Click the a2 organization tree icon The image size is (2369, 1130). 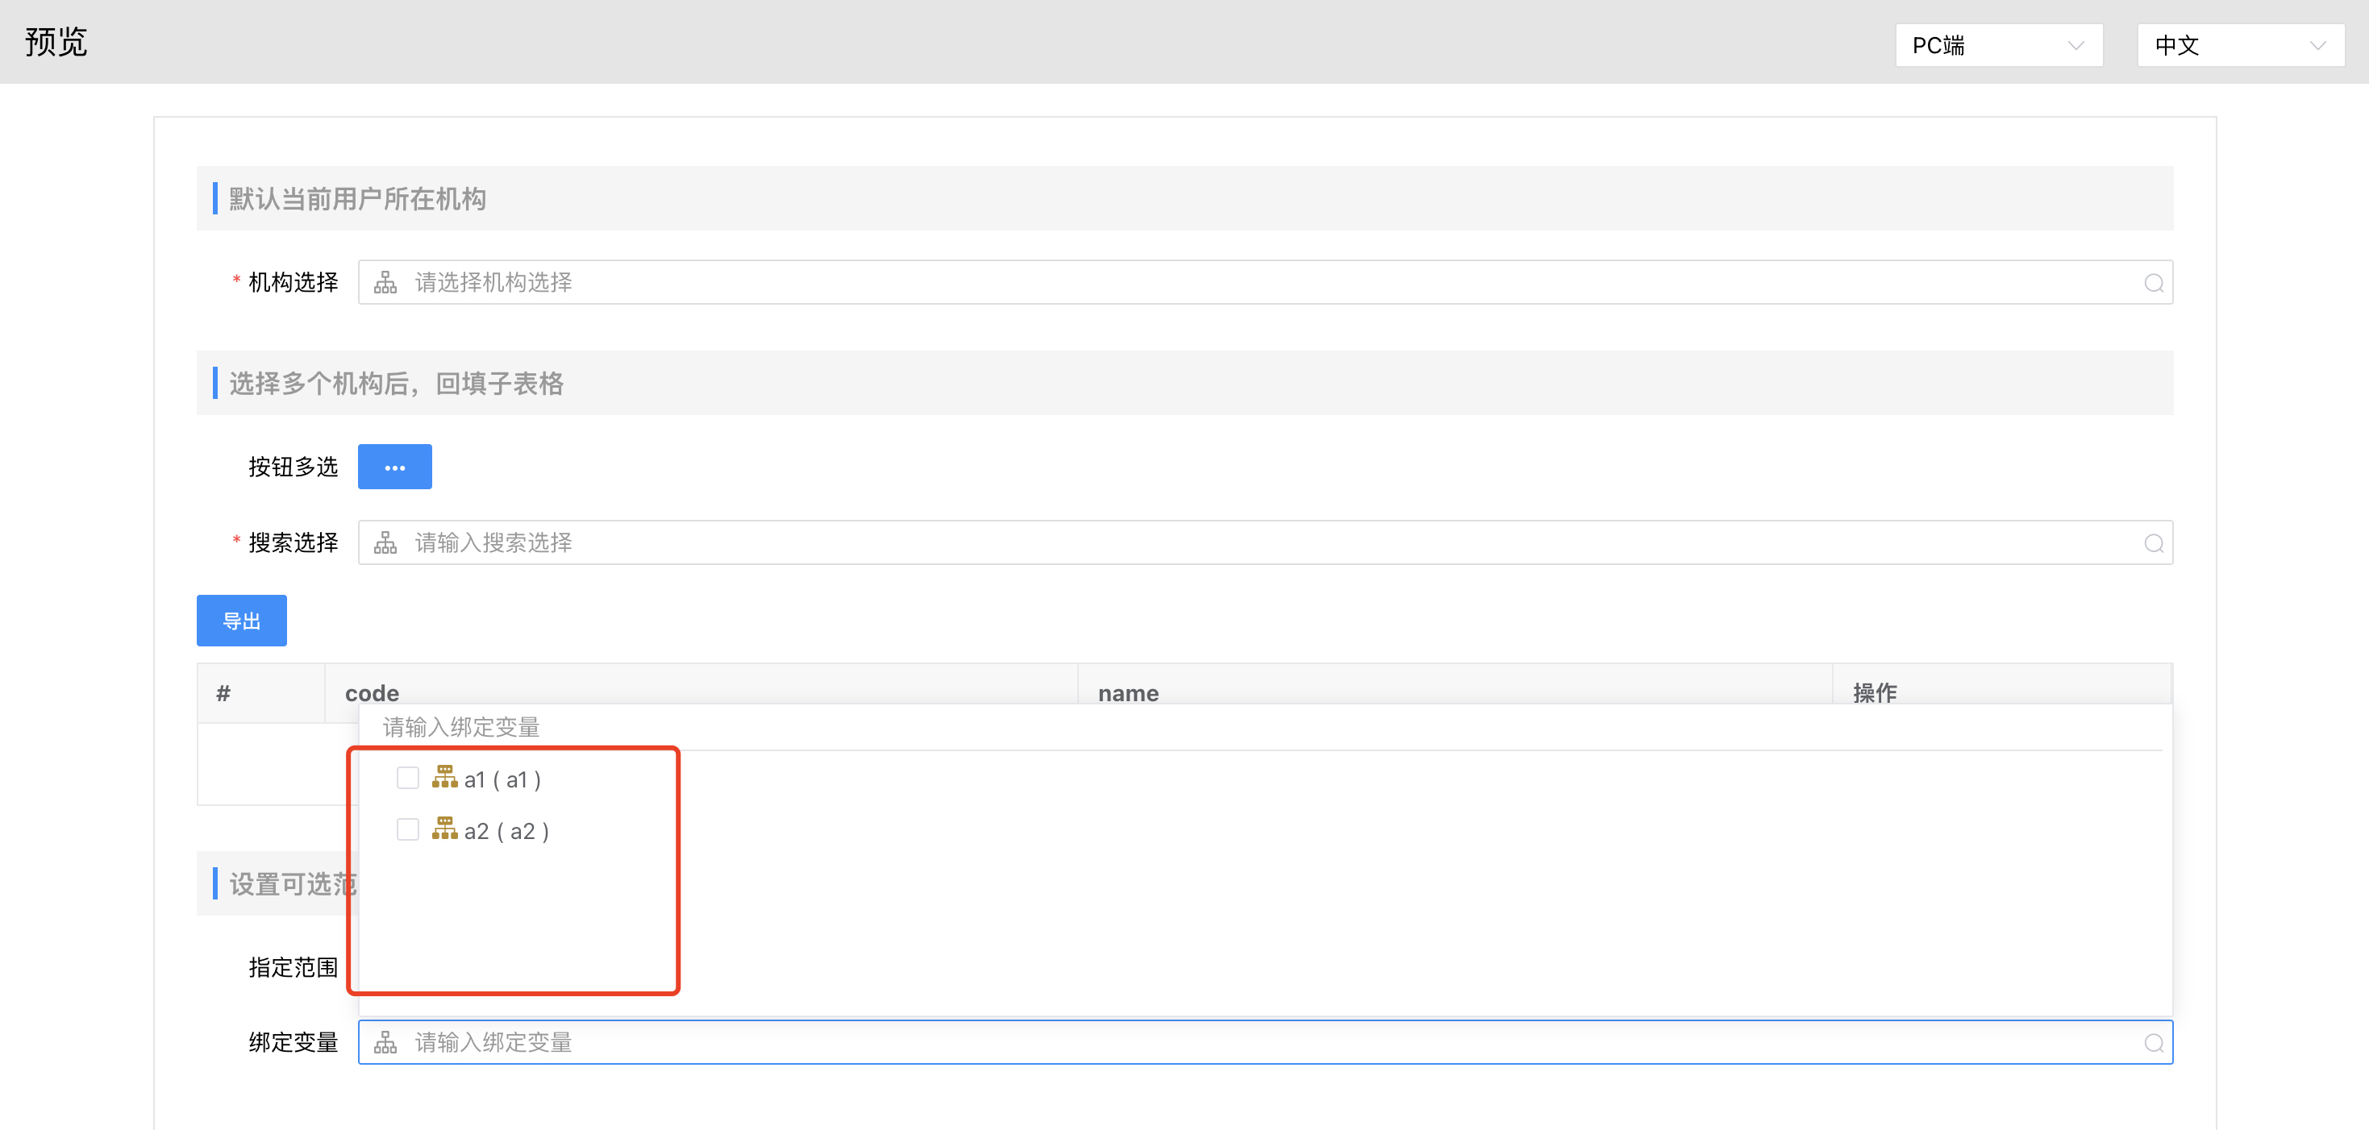click(445, 829)
